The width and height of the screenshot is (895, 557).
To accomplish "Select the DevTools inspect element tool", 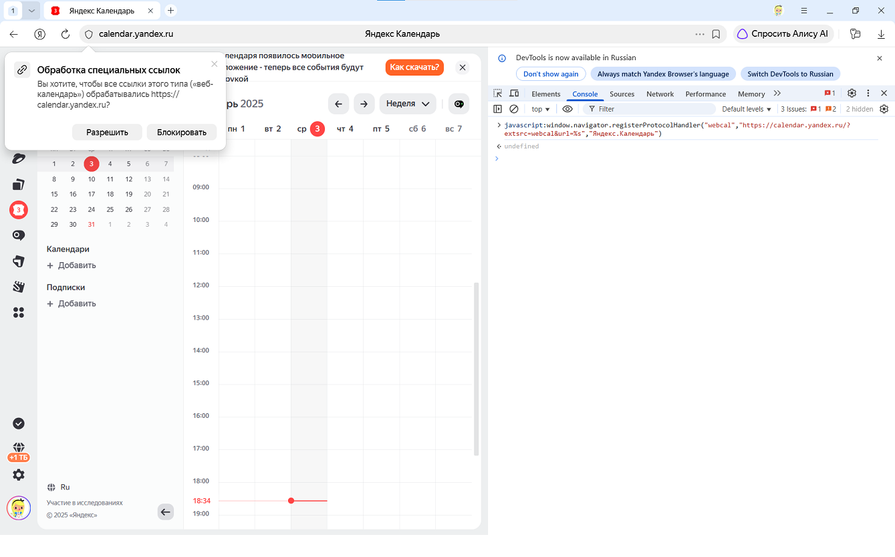I will coord(498,94).
